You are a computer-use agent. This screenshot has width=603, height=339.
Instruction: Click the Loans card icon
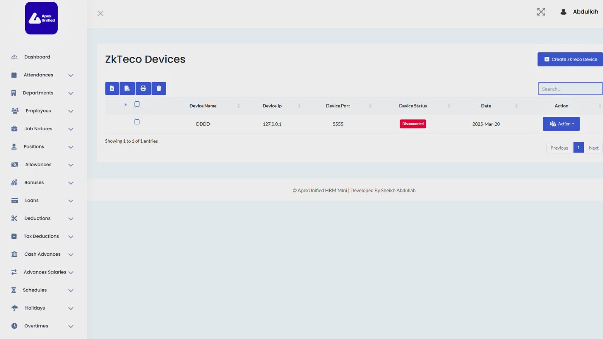[15, 200]
